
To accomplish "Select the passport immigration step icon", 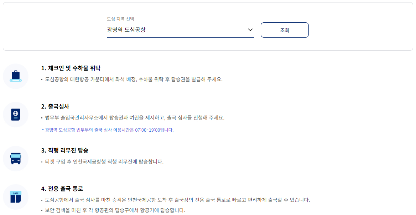I will (16, 114).
